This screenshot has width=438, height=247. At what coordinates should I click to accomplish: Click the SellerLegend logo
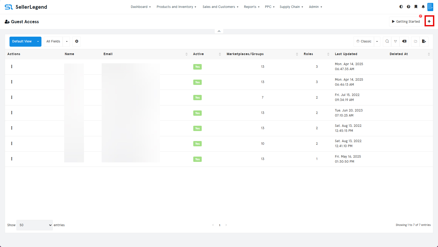[26, 7]
